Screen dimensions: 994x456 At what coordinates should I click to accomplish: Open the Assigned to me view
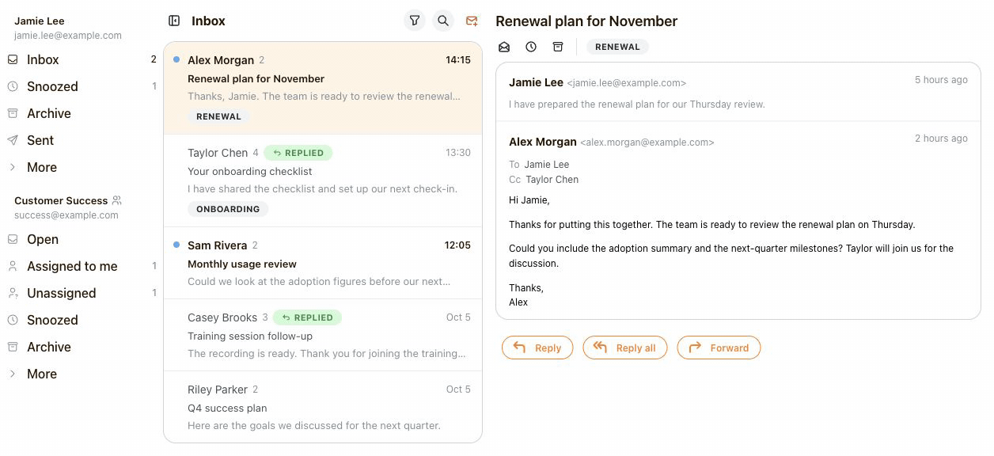point(81,266)
